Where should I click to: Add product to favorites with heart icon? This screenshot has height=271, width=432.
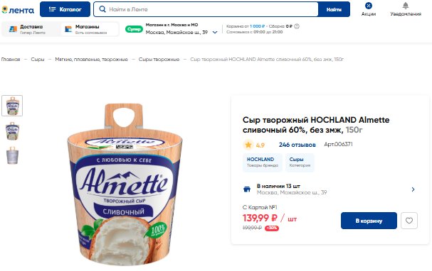point(409,221)
